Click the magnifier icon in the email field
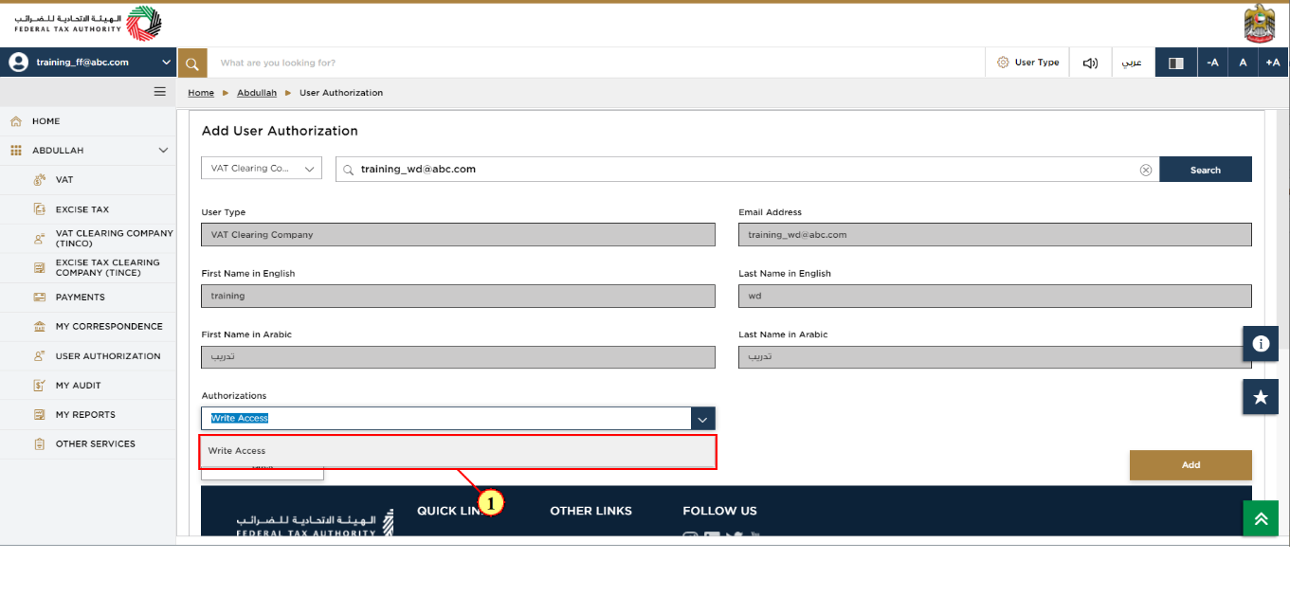Image resolution: width=1290 pixels, height=614 pixels. coord(349,170)
